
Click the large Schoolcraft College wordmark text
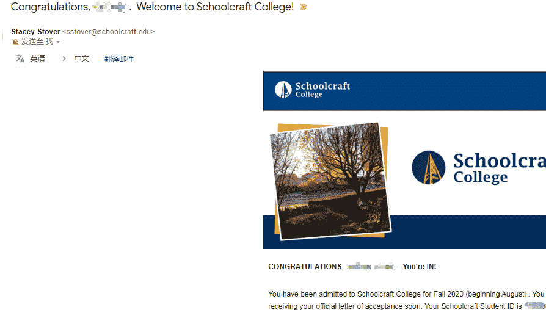coord(500,168)
